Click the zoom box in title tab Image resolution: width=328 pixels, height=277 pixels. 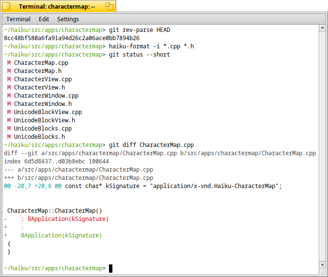pyautogui.click(x=109, y=6)
